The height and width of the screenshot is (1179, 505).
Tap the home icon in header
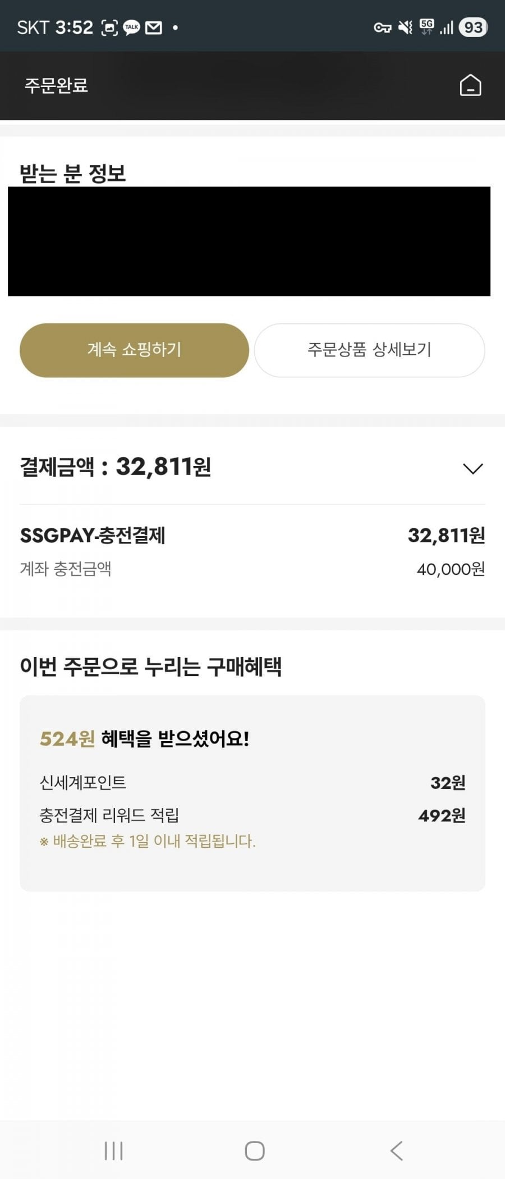pyautogui.click(x=470, y=85)
